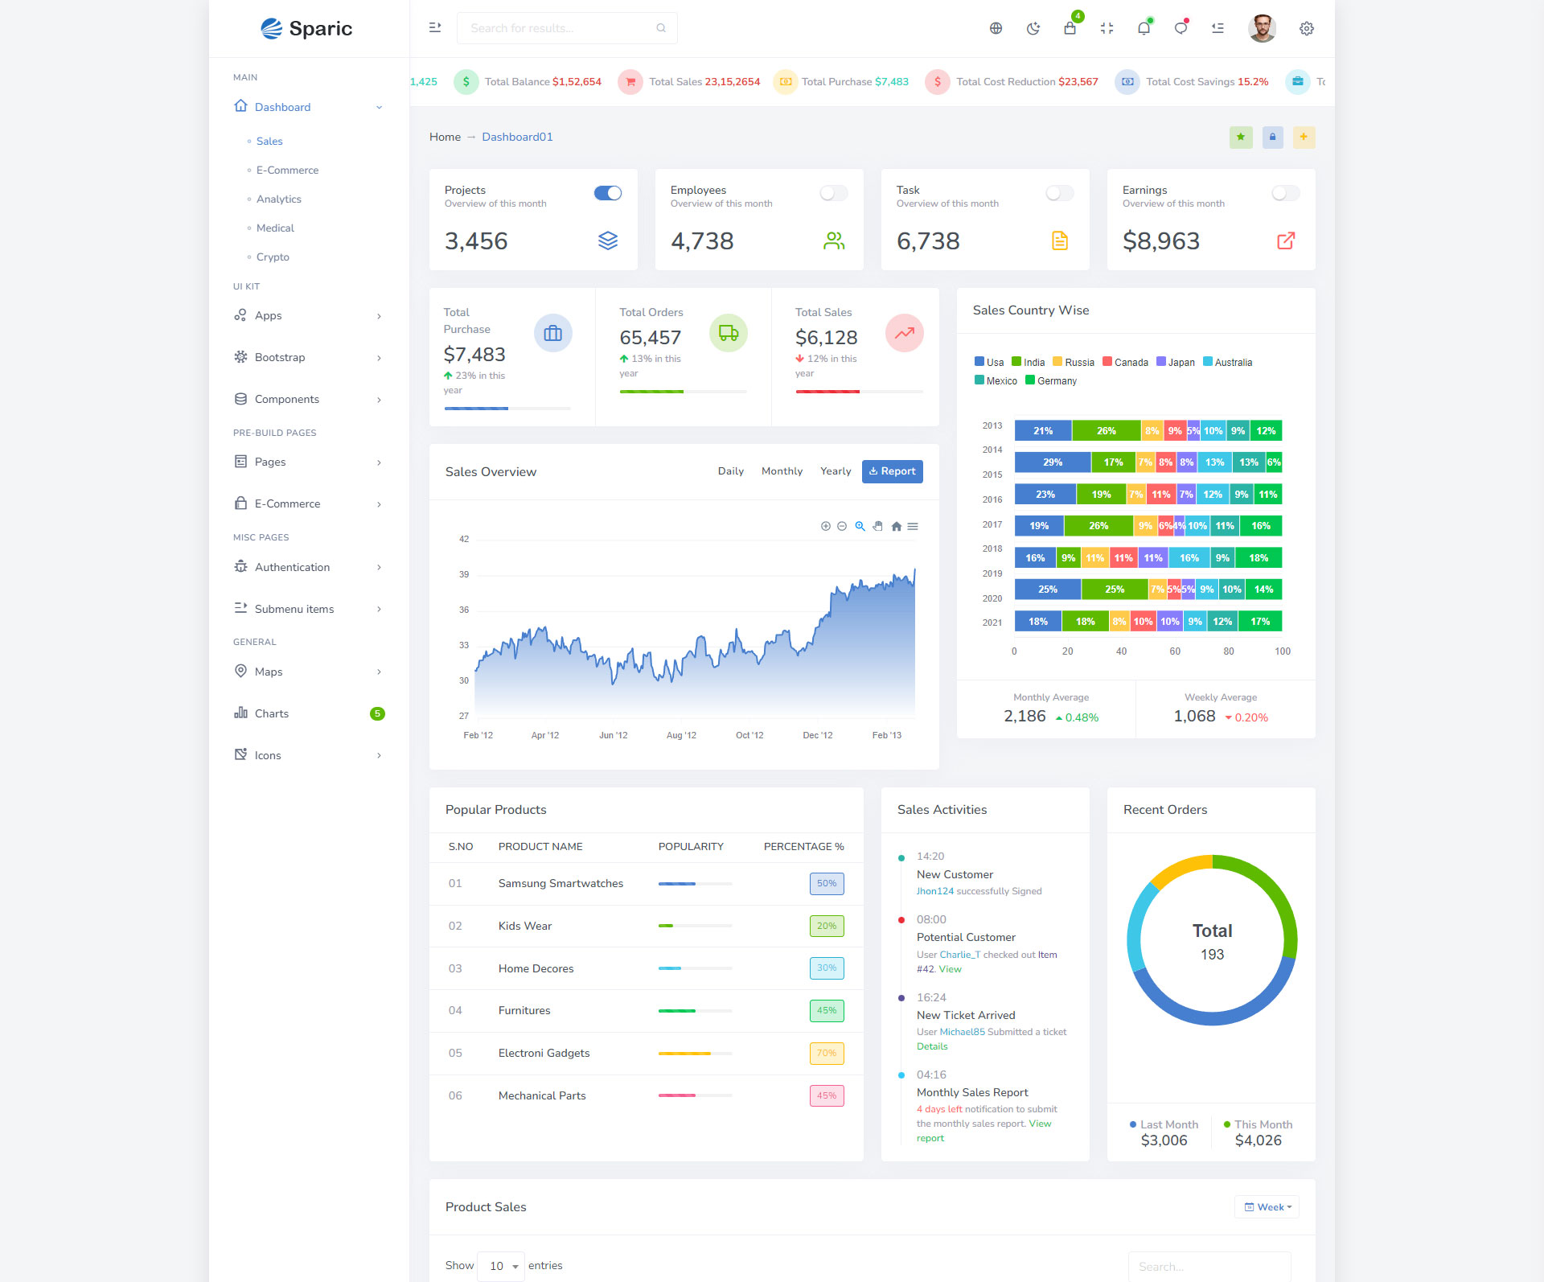Click the Report button
Viewport: 1544px width, 1282px height.
click(x=893, y=471)
